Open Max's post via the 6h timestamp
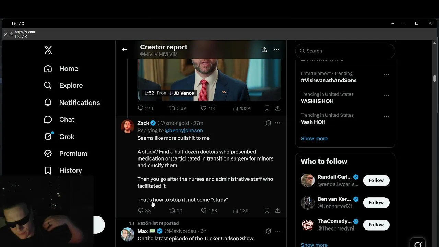 tap(204, 231)
